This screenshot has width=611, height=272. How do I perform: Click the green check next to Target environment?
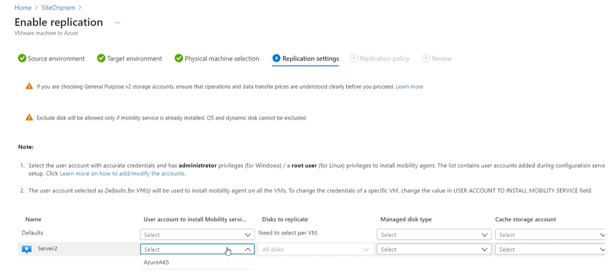click(x=101, y=58)
